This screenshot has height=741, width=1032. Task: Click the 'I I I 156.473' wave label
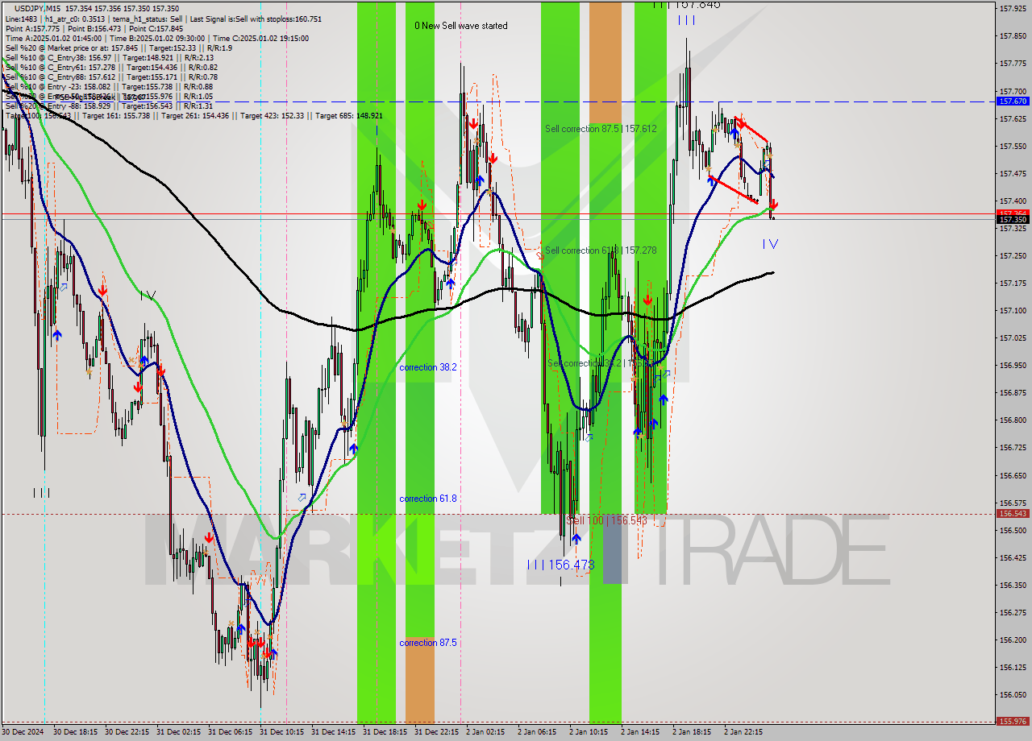click(560, 565)
